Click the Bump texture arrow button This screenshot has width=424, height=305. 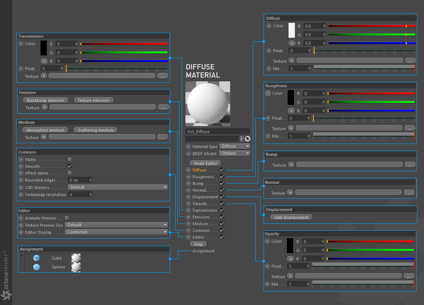(x=291, y=165)
